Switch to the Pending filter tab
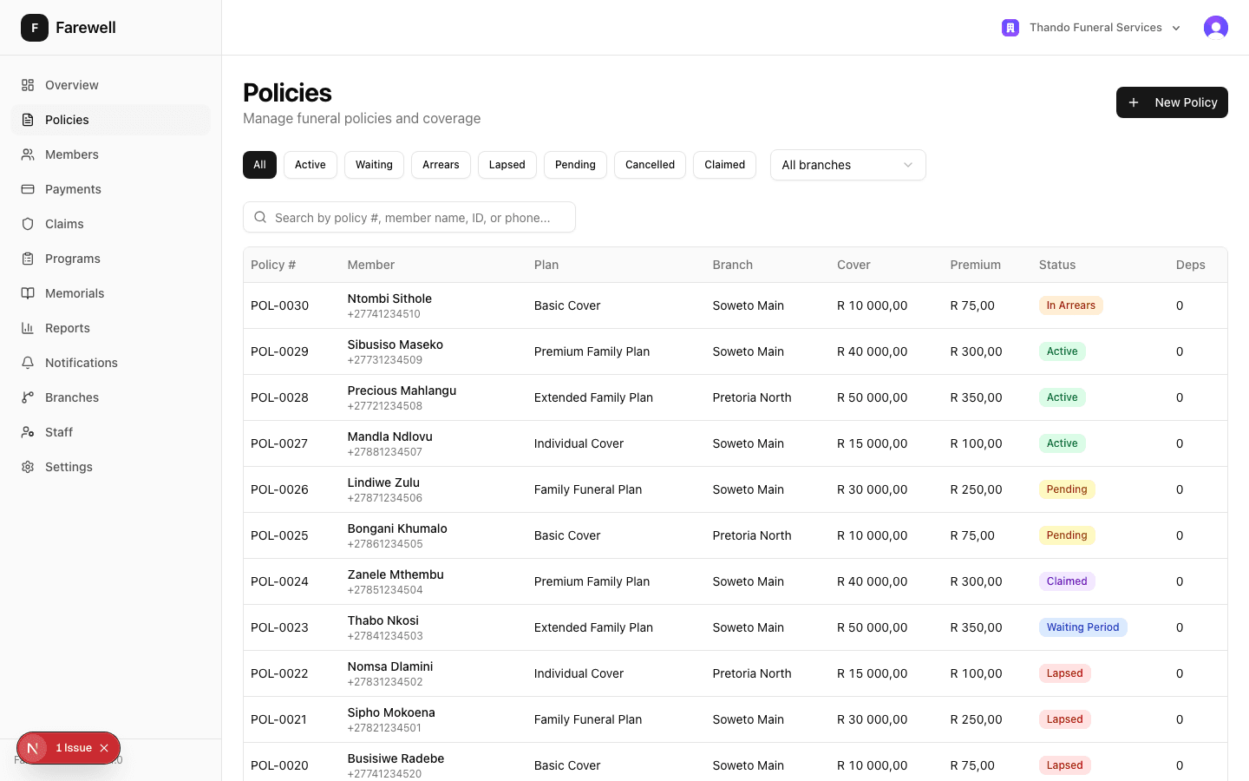Viewport: 1249px width, 781px height. pyautogui.click(x=575, y=165)
